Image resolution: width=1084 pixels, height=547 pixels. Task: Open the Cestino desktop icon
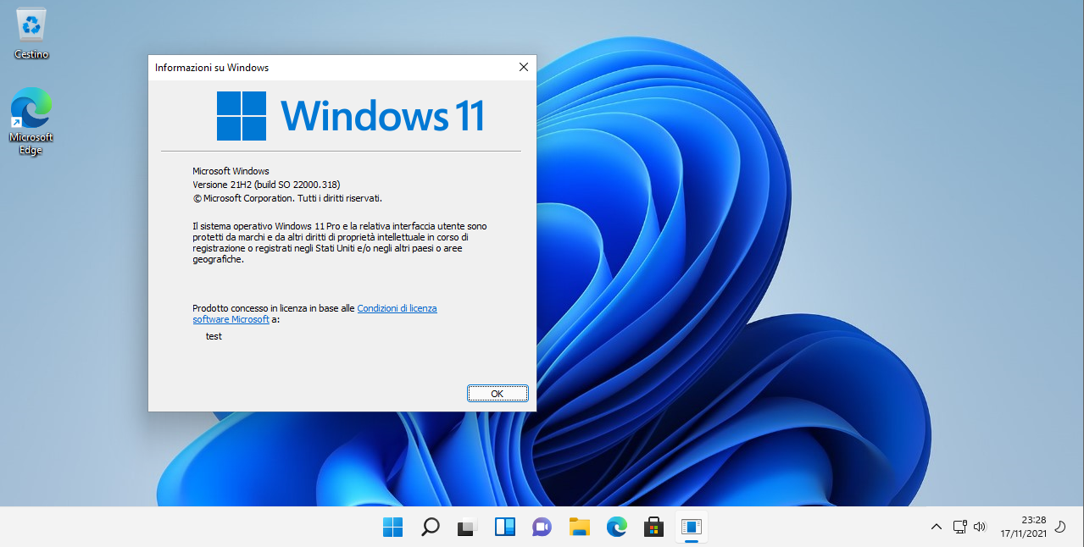coord(31,34)
